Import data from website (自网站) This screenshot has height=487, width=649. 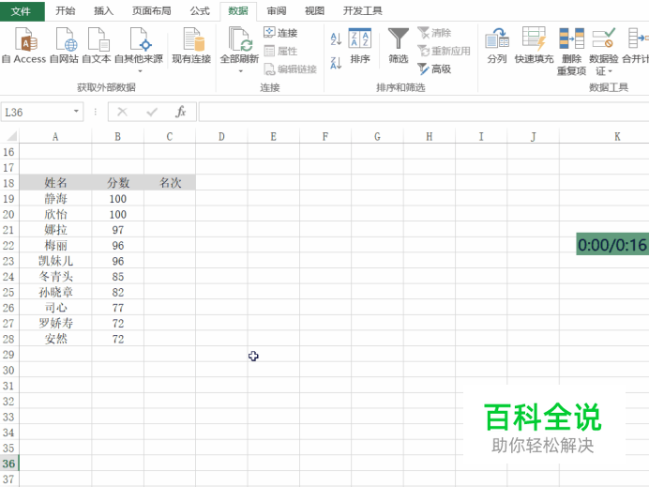coord(64,45)
